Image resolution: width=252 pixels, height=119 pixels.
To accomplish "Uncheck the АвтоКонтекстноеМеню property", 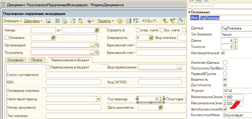I will pyautogui.click(x=225, y=109).
